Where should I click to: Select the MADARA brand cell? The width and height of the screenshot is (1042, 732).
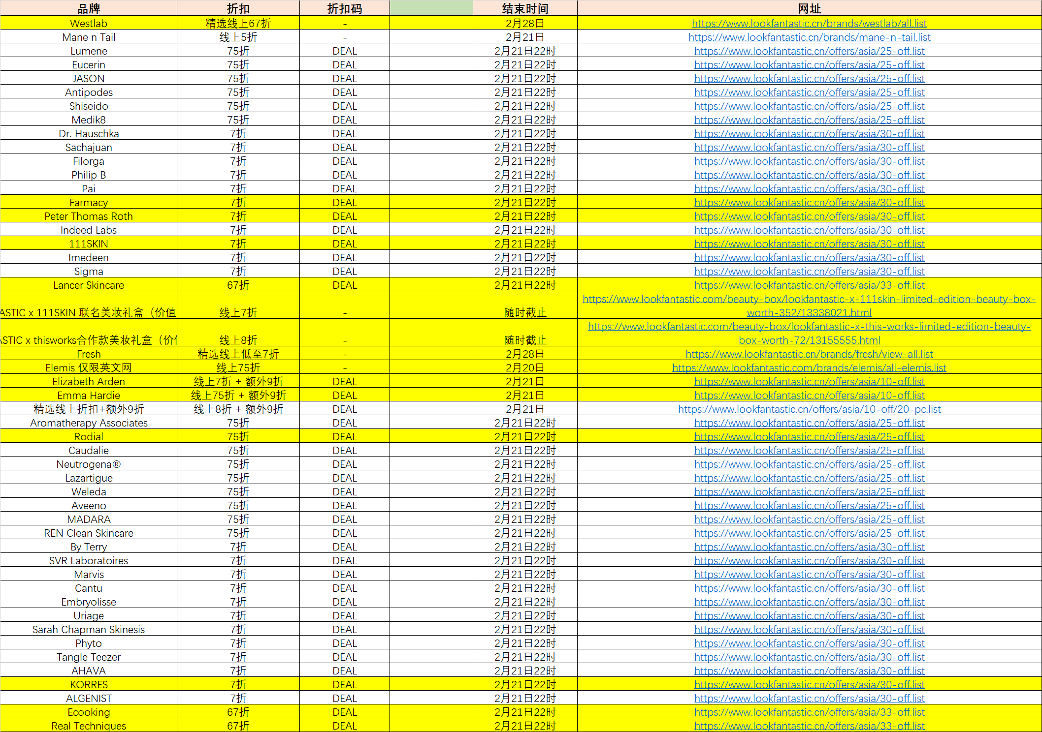pyautogui.click(x=89, y=519)
